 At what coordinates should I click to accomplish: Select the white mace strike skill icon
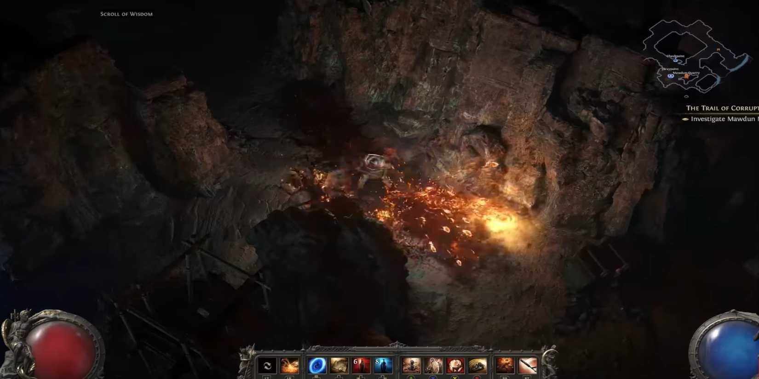(x=527, y=366)
